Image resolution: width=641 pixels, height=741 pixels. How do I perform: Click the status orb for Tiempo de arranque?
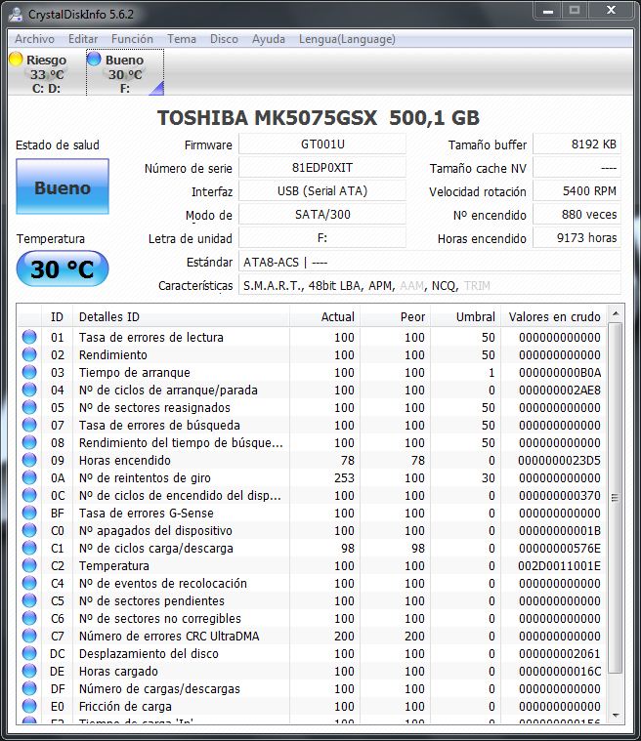tap(29, 372)
